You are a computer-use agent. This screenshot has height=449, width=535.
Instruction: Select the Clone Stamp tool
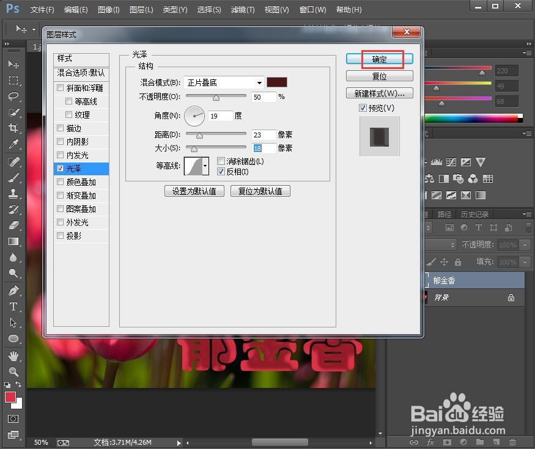[13, 193]
